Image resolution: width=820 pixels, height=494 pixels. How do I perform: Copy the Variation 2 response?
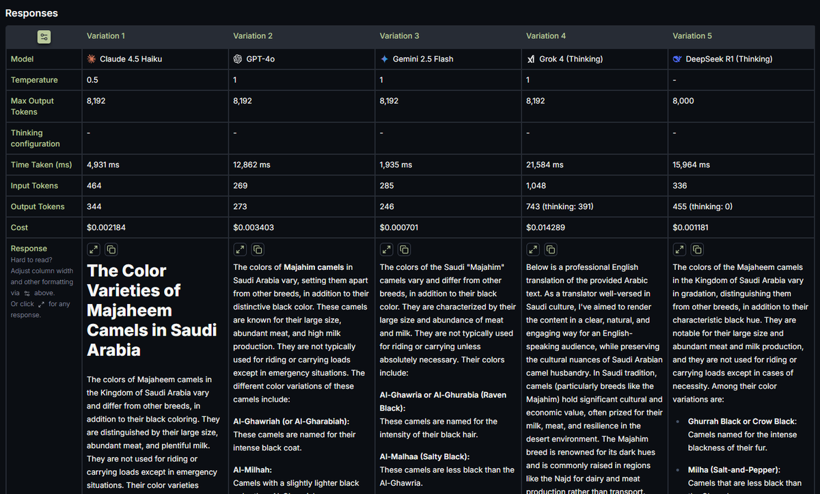pyautogui.click(x=258, y=249)
